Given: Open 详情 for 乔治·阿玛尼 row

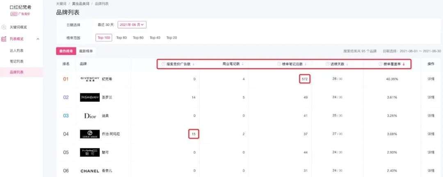Looking at the screenshot, I should pos(431,134).
